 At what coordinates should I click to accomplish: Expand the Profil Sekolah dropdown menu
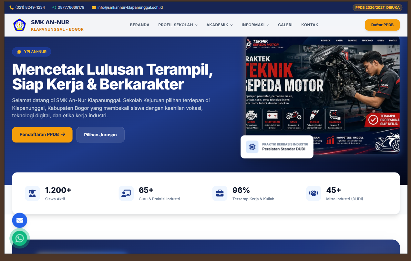(178, 25)
